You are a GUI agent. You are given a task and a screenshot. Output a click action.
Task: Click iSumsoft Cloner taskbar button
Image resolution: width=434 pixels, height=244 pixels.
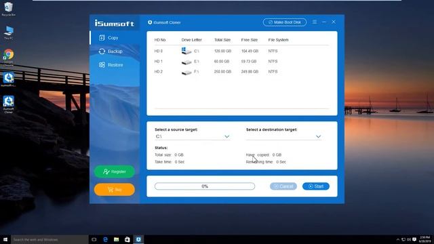(138, 239)
